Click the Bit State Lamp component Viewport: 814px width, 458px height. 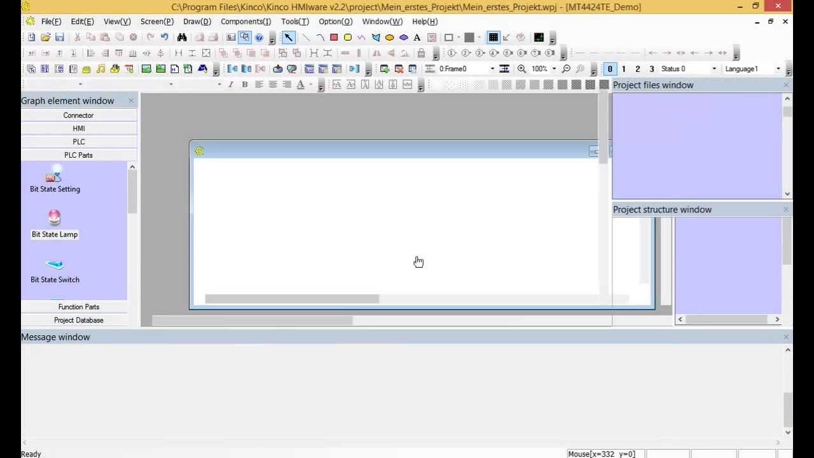pyautogui.click(x=55, y=225)
